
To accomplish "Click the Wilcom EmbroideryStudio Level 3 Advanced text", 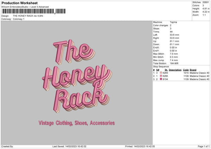I will point(25,7).
